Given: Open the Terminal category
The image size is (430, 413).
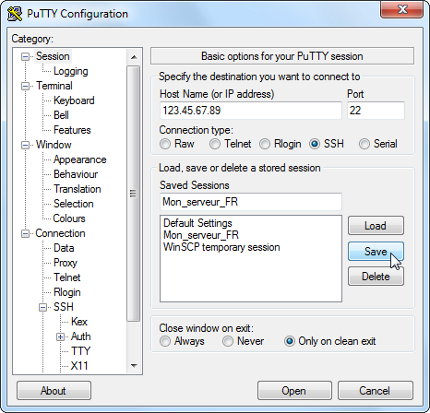Looking at the screenshot, I should (54, 86).
